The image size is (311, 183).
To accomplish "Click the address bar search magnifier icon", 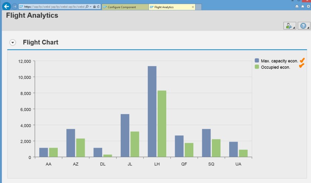I will pyautogui.click(x=87, y=7).
